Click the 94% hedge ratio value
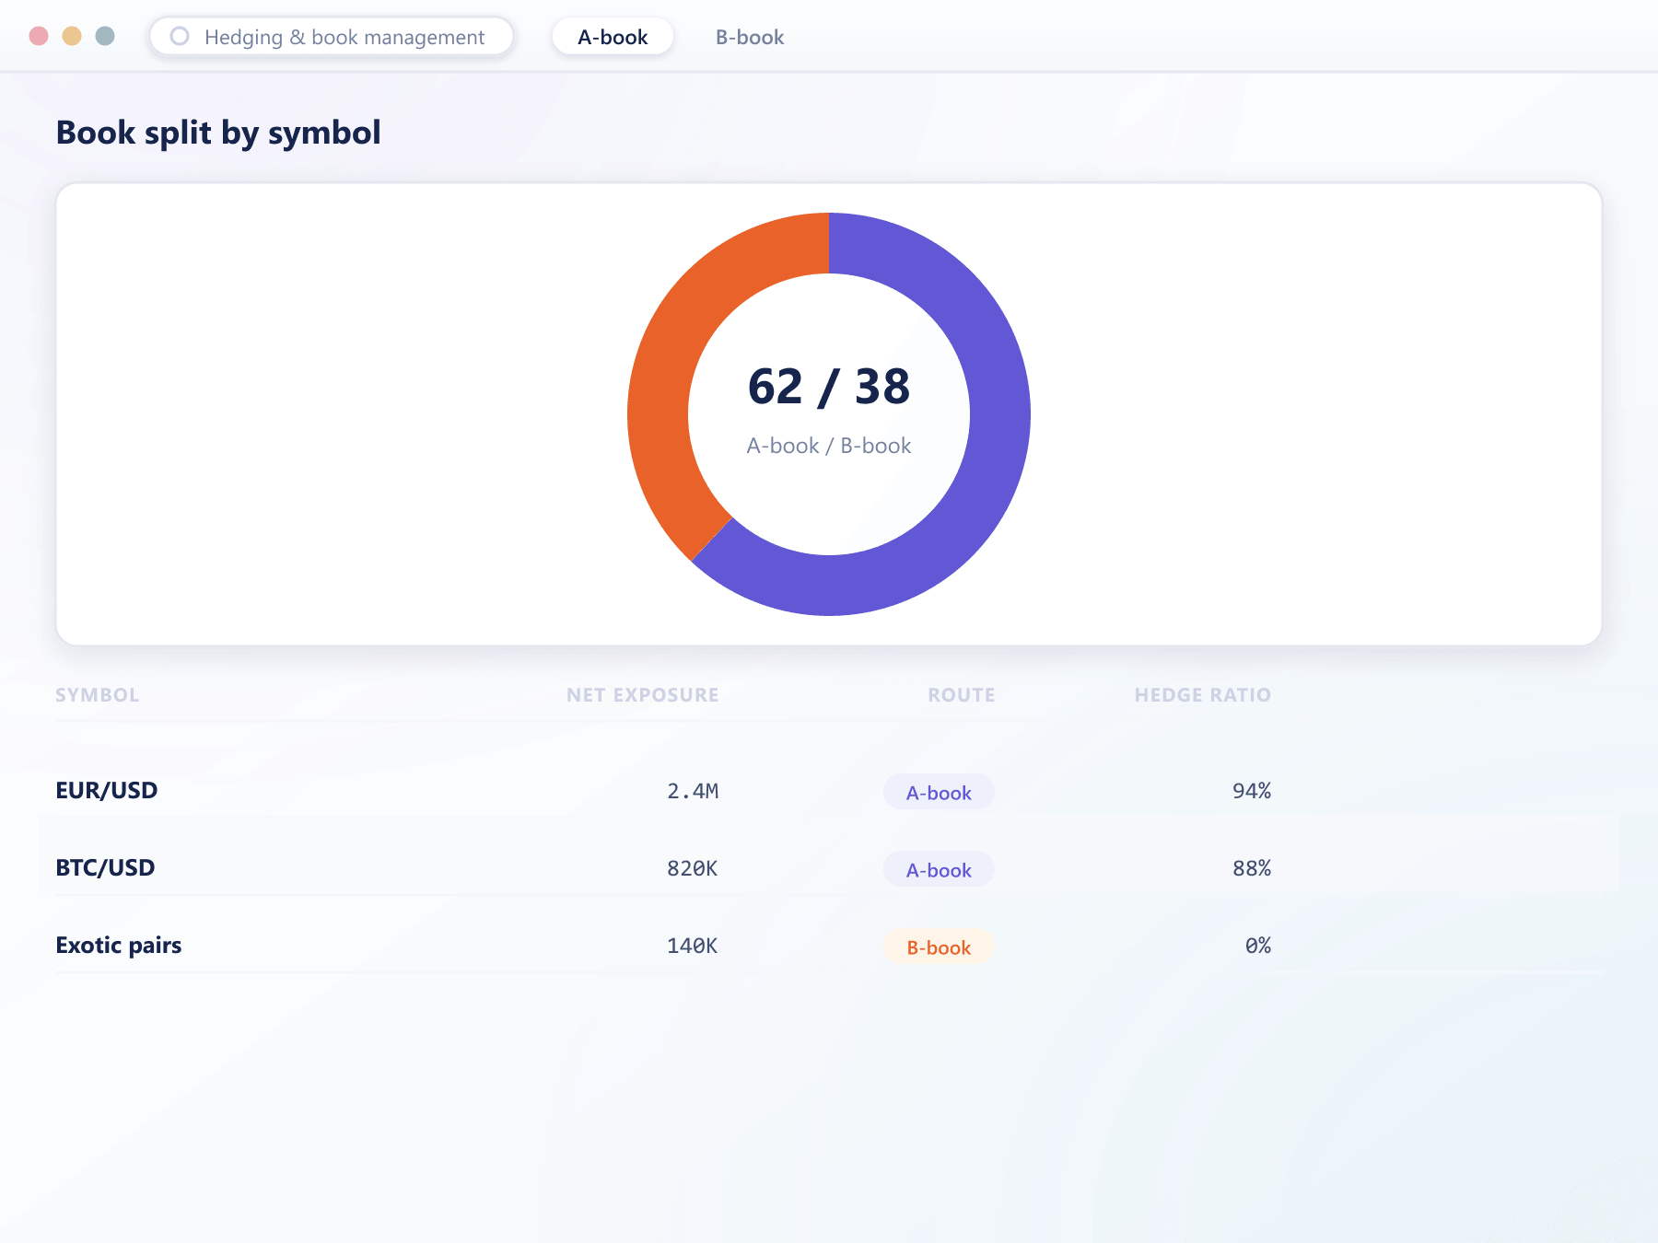 tap(1252, 791)
